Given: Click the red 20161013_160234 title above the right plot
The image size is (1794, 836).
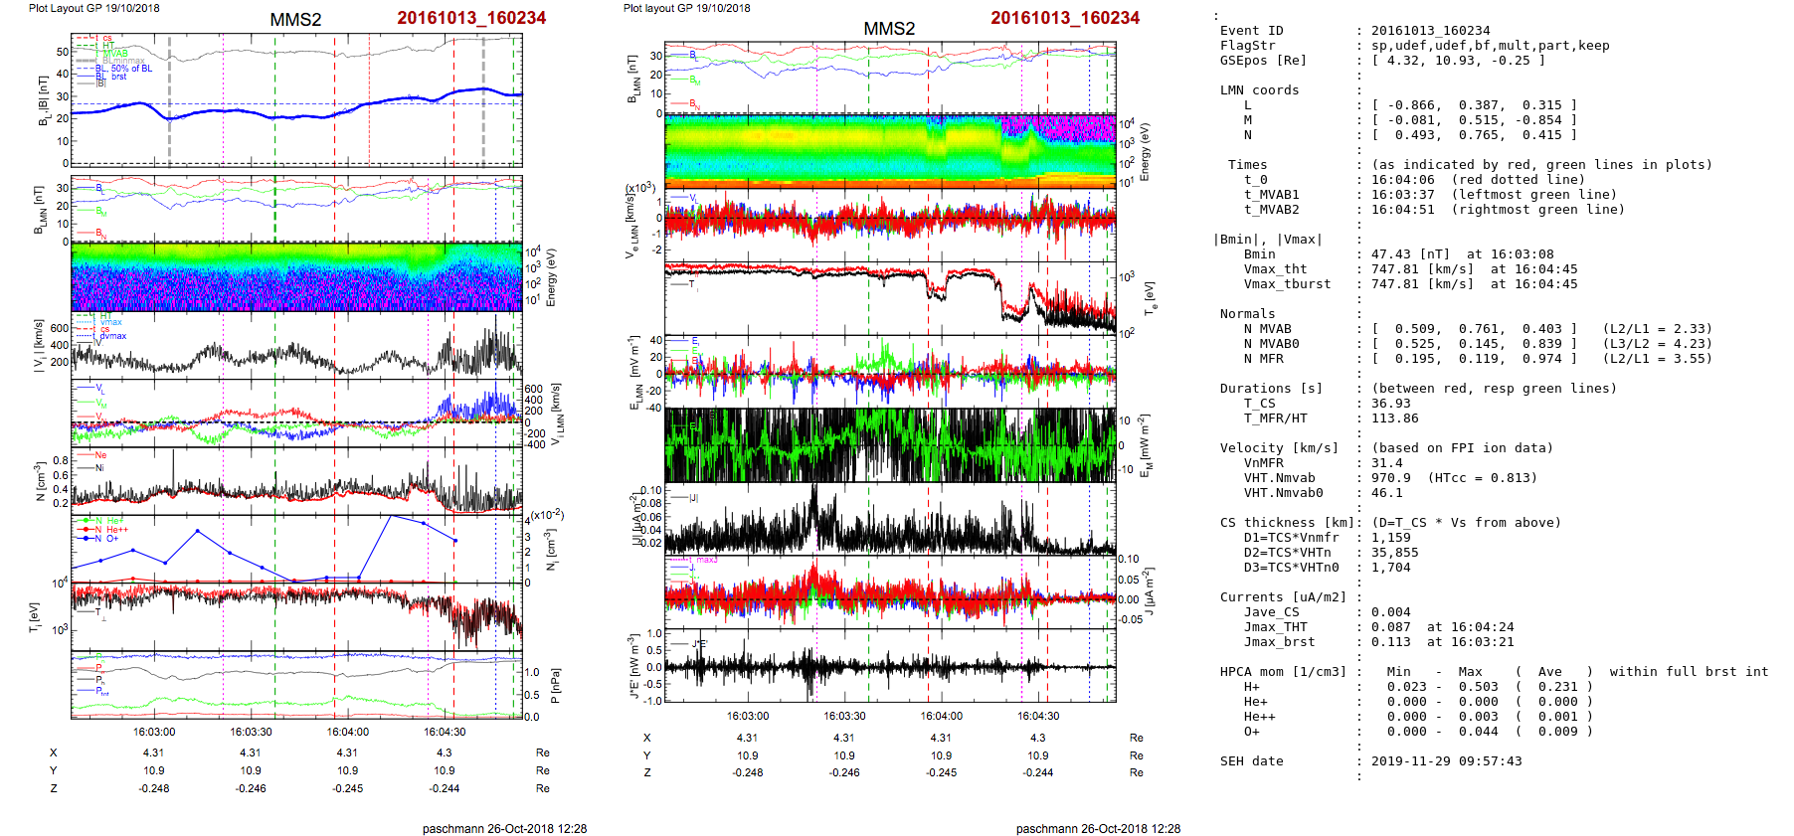Looking at the screenshot, I should pos(1064,18).
